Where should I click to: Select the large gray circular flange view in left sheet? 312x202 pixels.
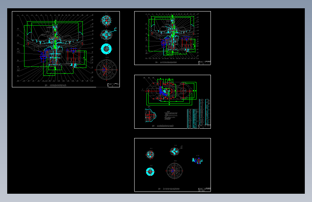click(107, 70)
